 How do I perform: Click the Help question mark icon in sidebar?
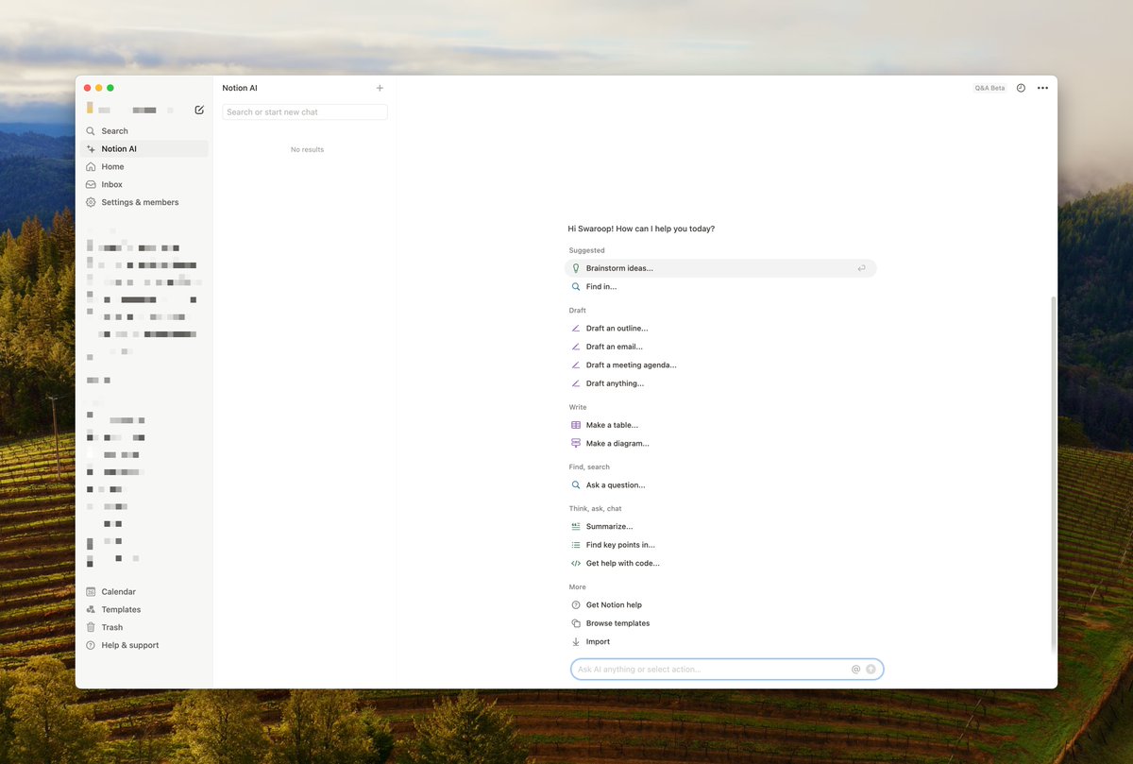(91, 645)
